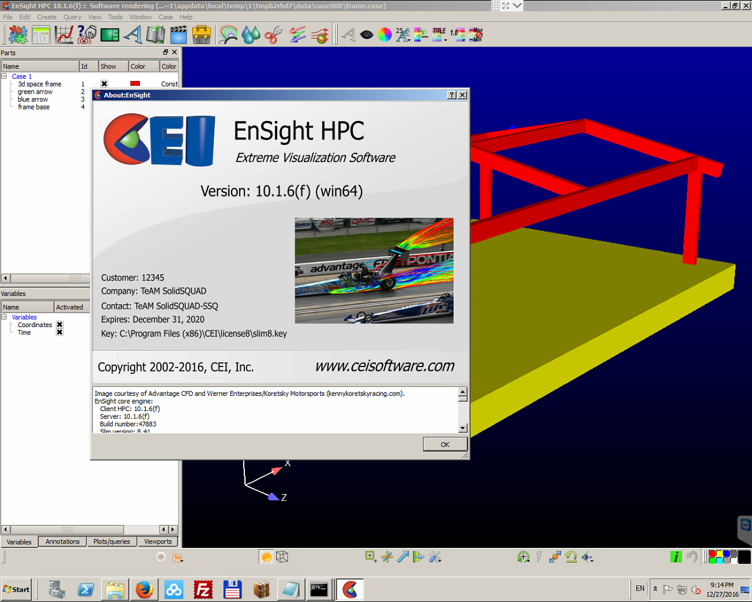Screen dimensions: 752x602
Task: Switch to the Viewports tab
Action: pyautogui.click(x=158, y=542)
